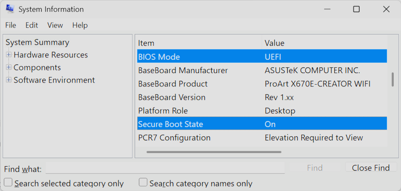
Task: Click the System Information app icon
Action: (10, 9)
